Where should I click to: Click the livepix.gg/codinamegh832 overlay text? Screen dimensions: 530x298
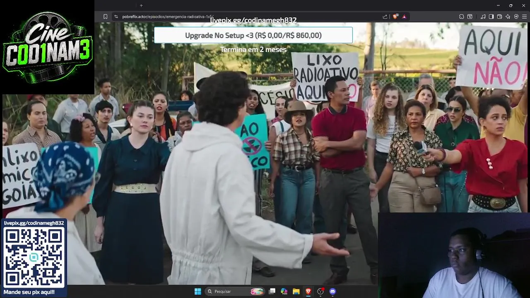pos(253,20)
